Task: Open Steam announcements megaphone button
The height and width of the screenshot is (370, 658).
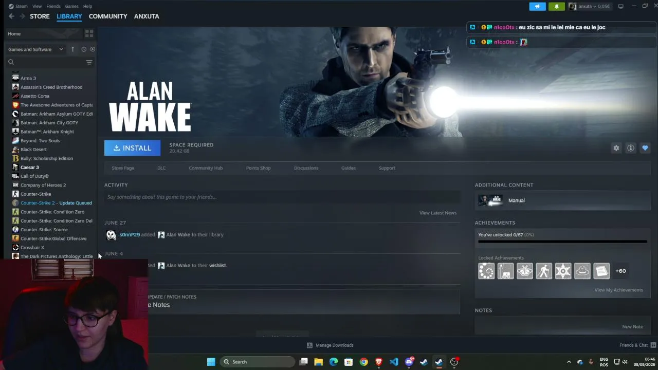Action: (x=537, y=7)
